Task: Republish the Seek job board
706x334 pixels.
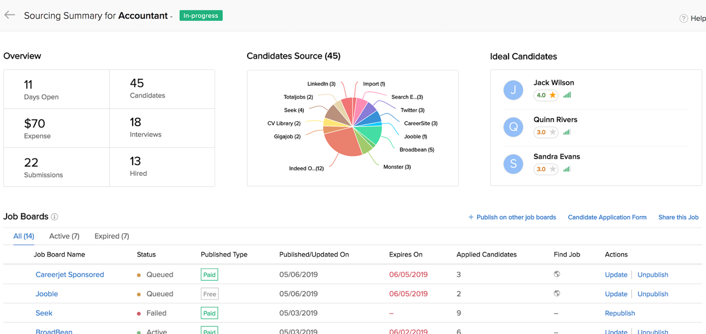Action: (620, 313)
